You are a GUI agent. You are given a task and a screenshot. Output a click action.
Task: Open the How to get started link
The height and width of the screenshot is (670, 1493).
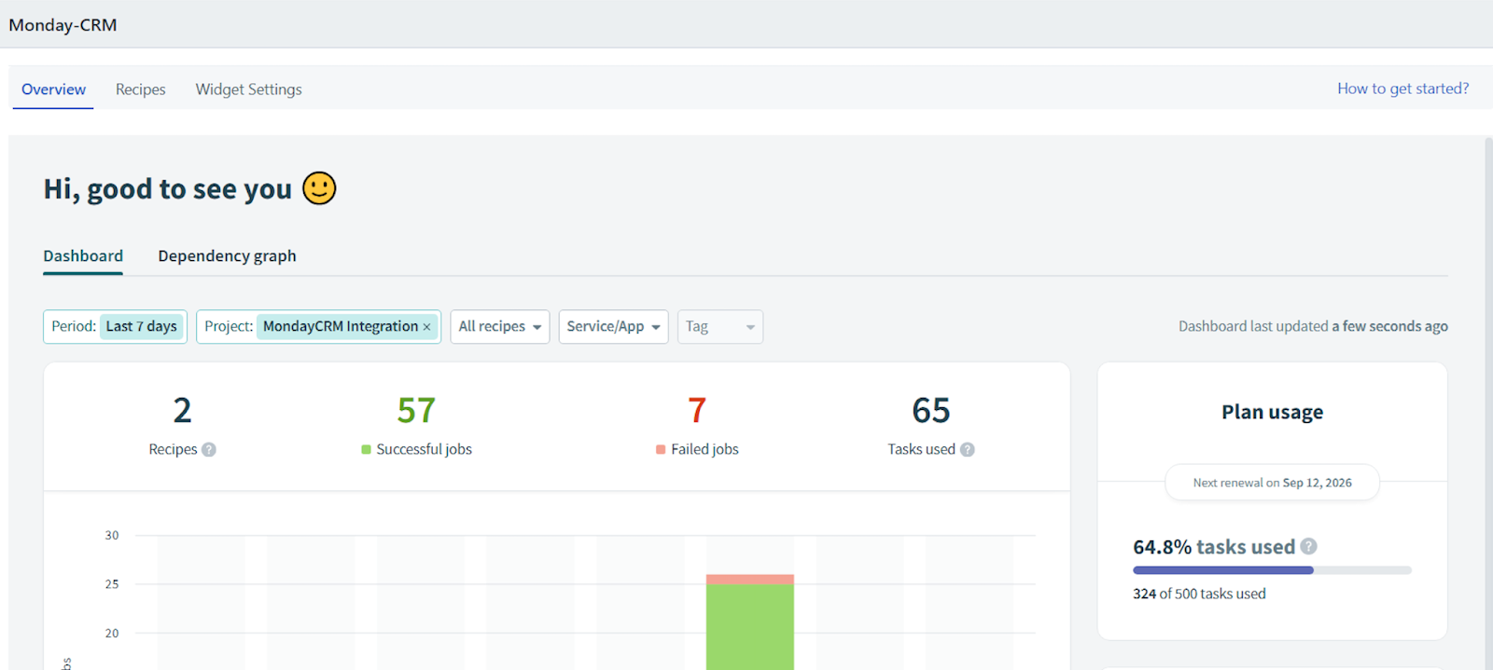[x=1402, y=89]
